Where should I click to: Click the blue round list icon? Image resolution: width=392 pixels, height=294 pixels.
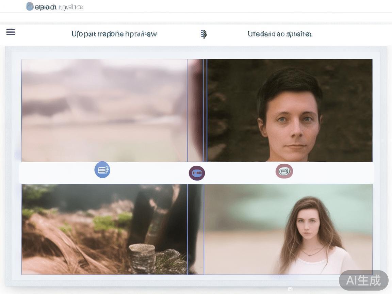[x=102, y=170]
